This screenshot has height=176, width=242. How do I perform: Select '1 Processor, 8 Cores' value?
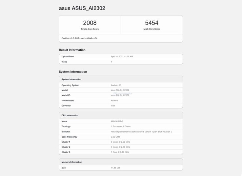click(x=121, y=126)
